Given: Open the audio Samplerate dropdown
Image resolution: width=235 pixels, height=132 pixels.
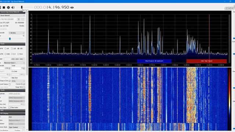Looking at the screenshot, I should (x=17, y=94).
